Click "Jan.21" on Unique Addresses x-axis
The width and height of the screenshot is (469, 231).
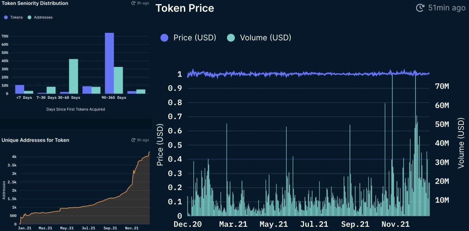24,228
